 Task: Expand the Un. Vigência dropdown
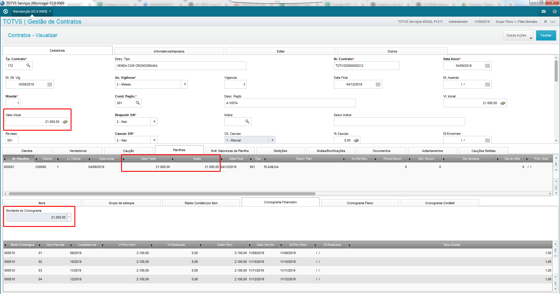point(185,84)
